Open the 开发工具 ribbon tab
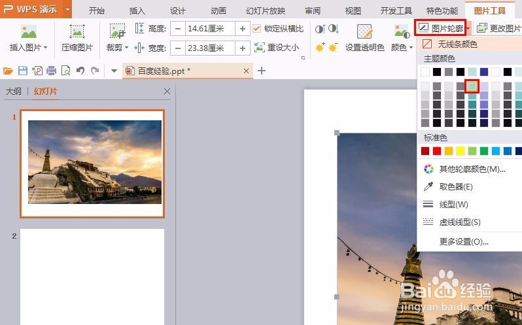This screenshot has height=325, width=522. coord(396,10)
